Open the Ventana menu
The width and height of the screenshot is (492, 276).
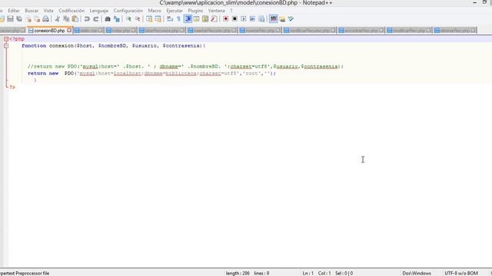(x=217, y=11)
